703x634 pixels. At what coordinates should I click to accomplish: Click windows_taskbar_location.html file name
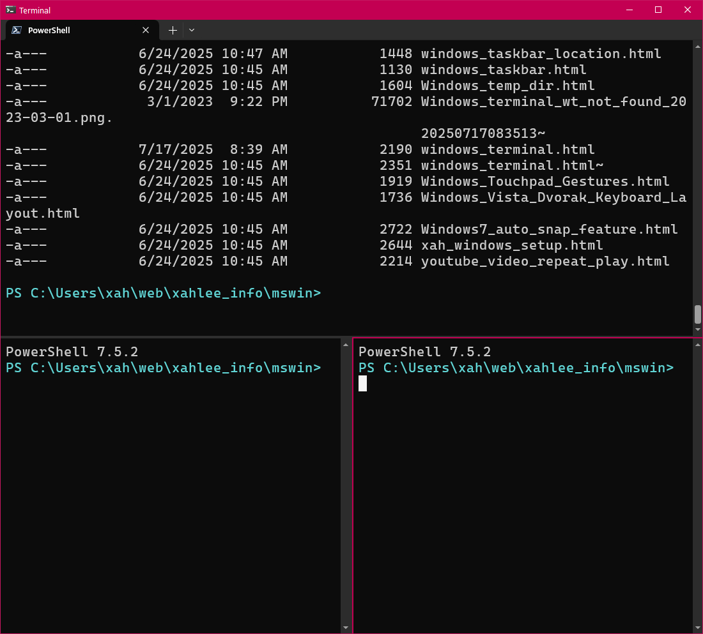point(541,54)
